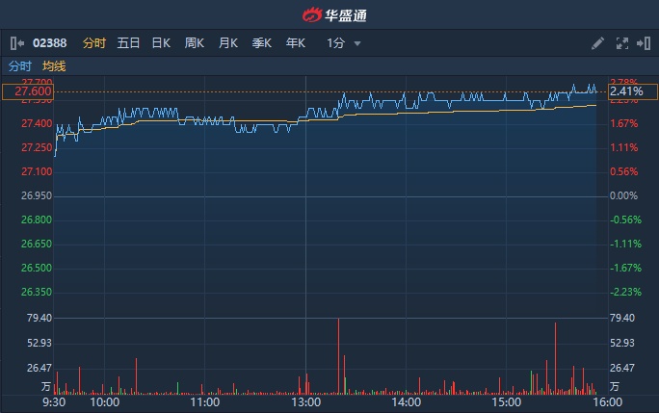
Task: Click the 26.950 price axis label
Action: [x=37, y=195]
